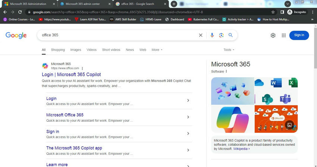Screen dimensions: 317x167
Task: Open HRMS-Leave bookmark
Action: pos(151,19)
